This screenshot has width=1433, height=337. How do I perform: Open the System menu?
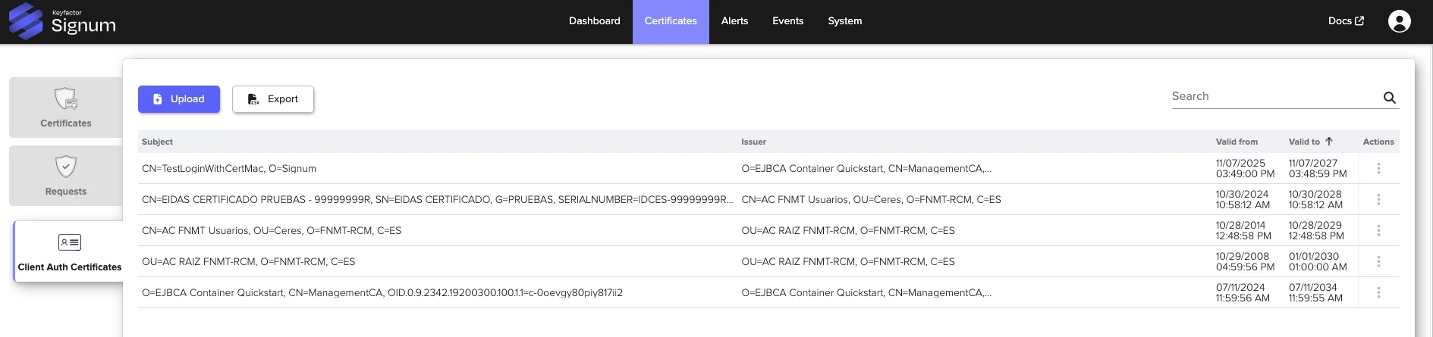[x=844, y=21]
